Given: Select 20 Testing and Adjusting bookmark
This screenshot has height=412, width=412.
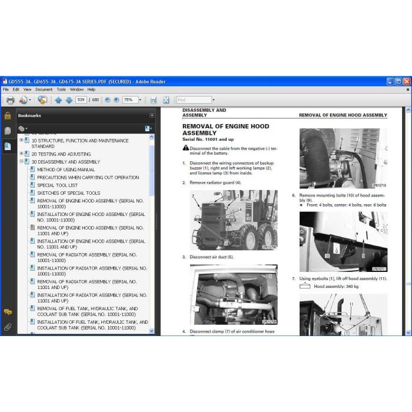Looking at the screenshot, I should tap(61, 154).
